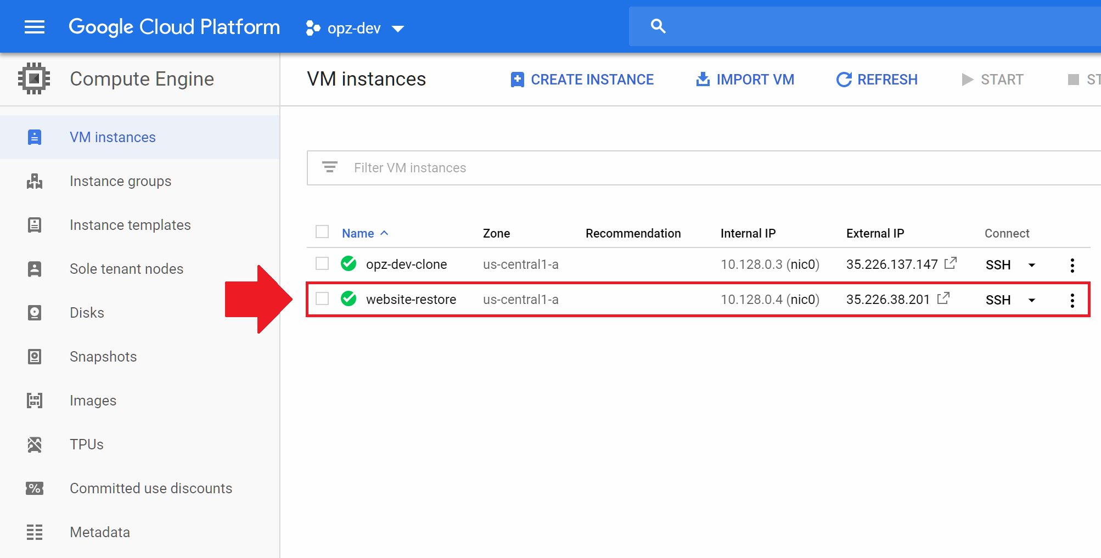Click external IP 35.226.38.201 text
The image size is (1101, 558).
pyautogui.click(x=888, y=300)
